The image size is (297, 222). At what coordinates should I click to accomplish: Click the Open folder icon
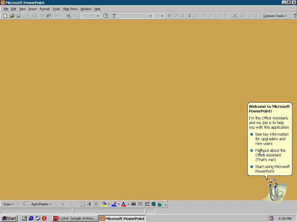pos(12,16)
